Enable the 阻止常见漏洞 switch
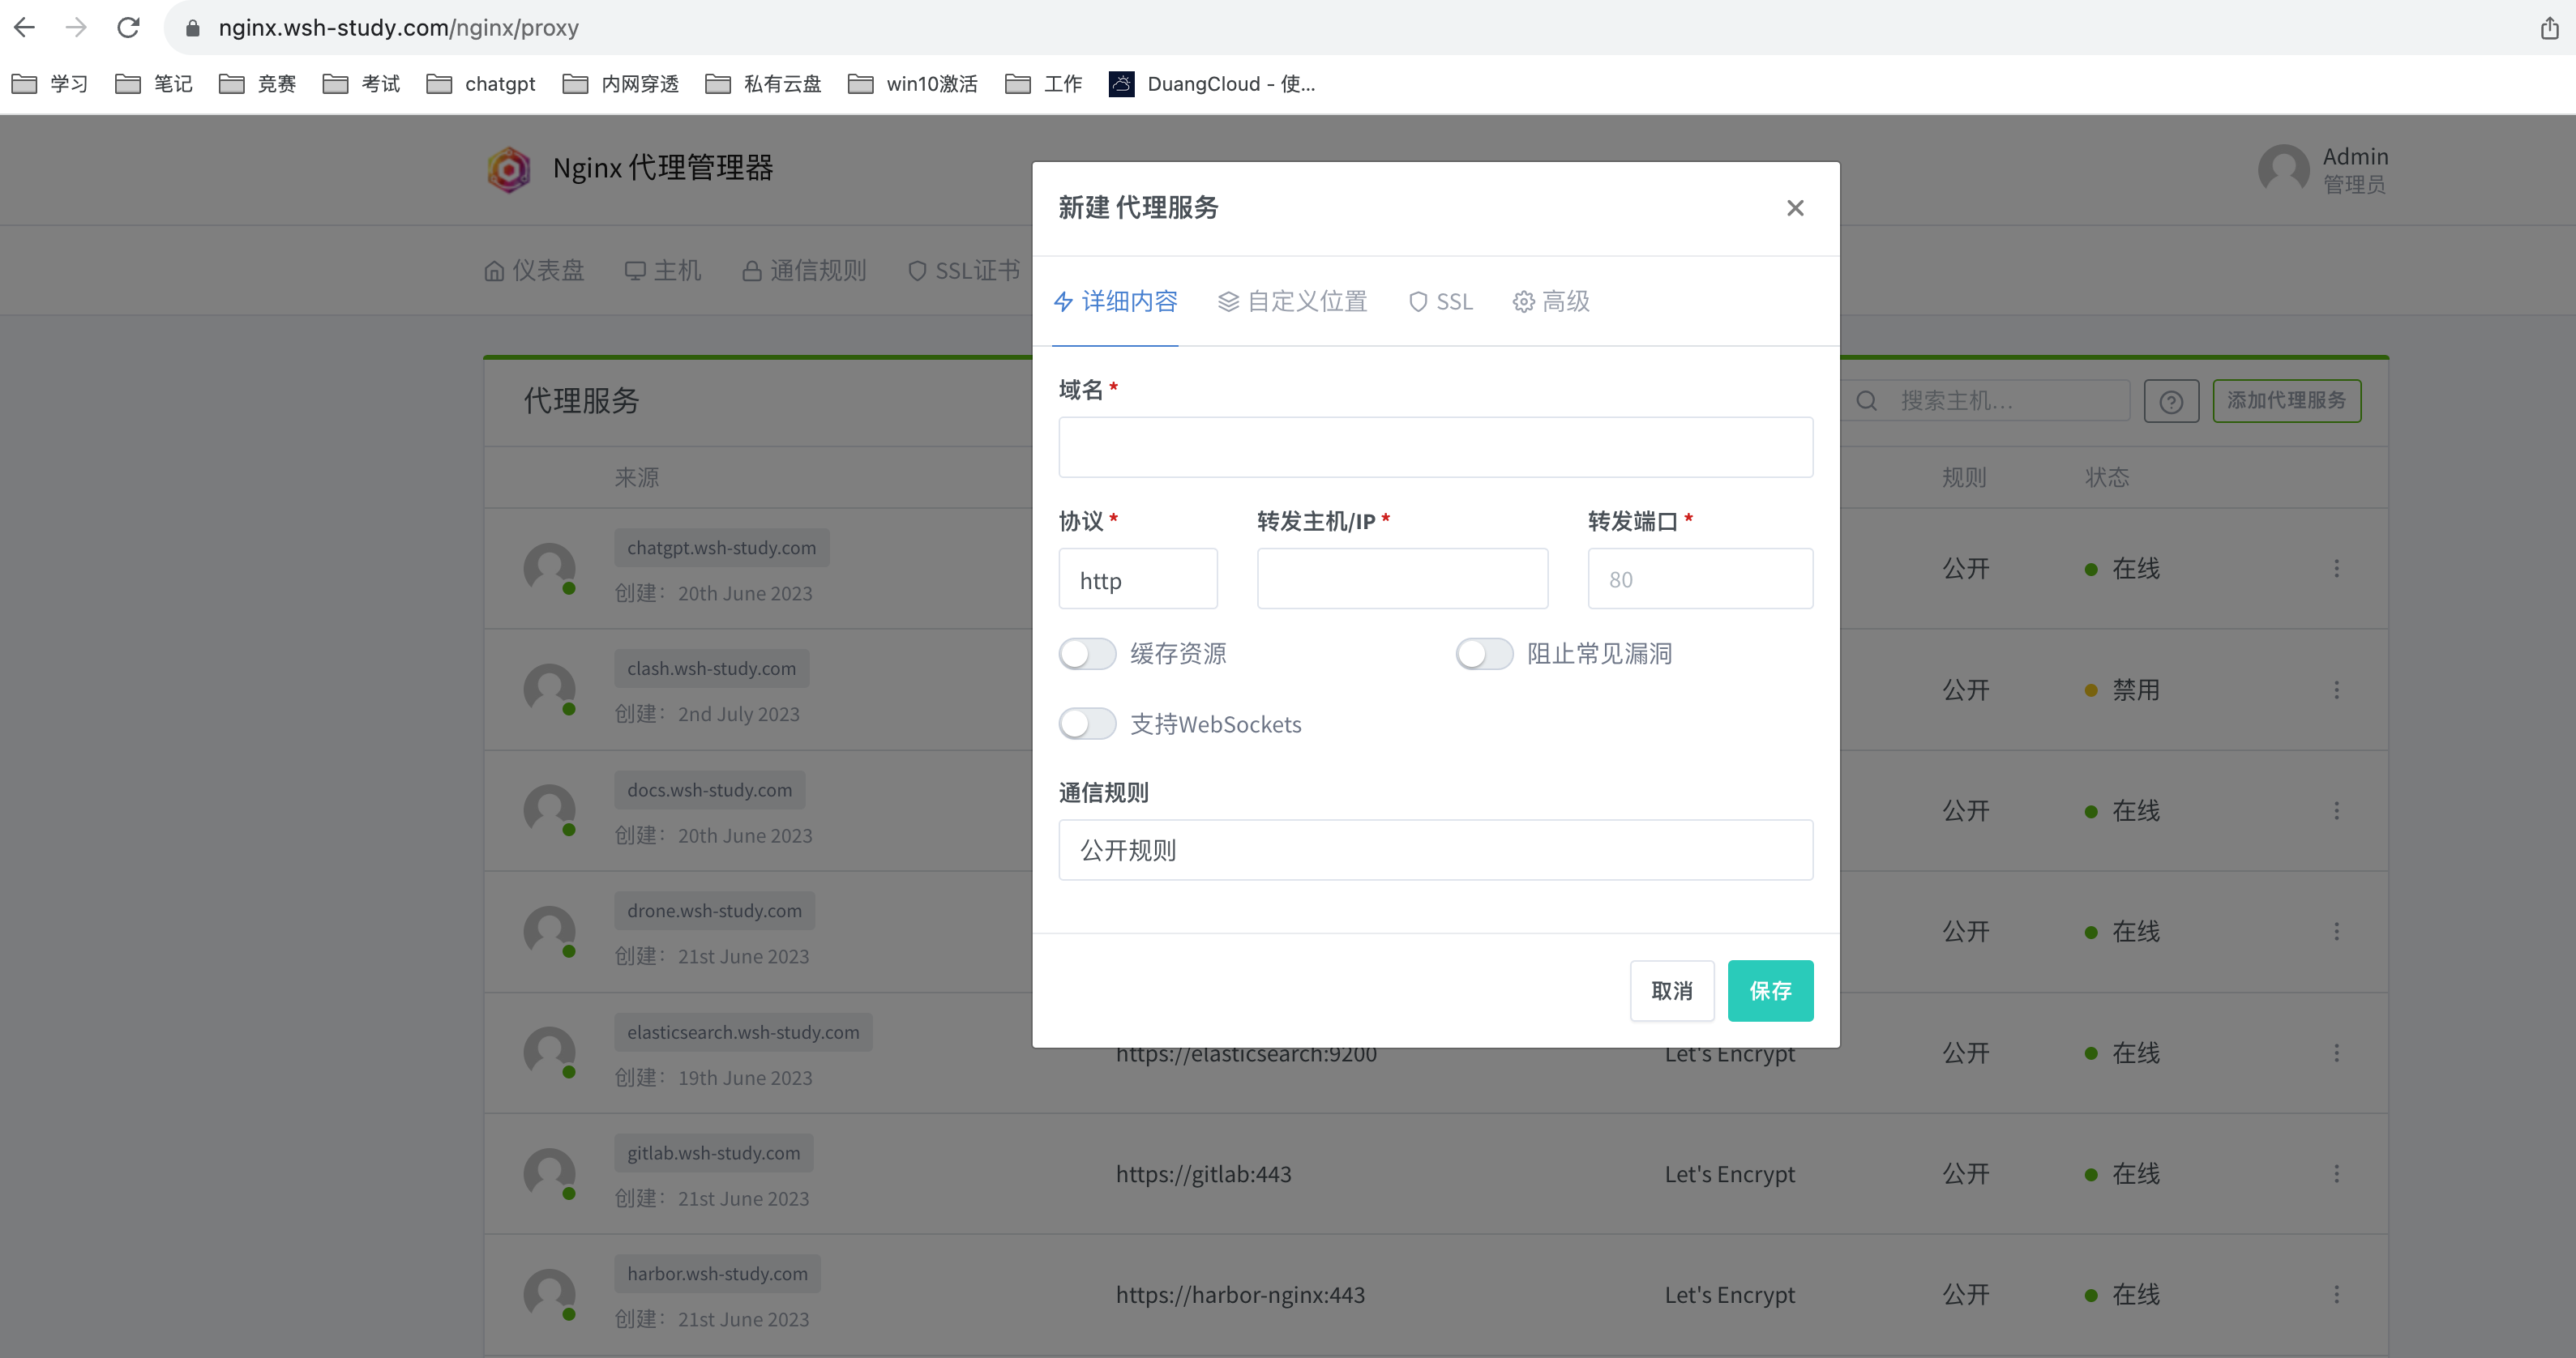The width and height of the screenshot is (2576, 1358). pos(1484,654)
